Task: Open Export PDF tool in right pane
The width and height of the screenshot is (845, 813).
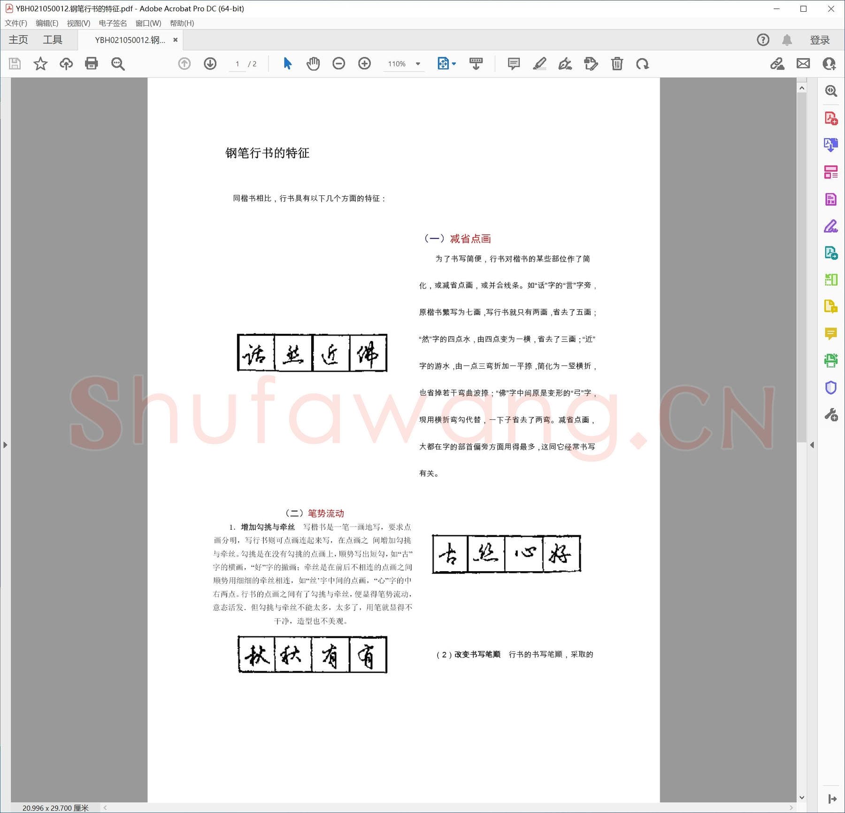Action: pyautogui.click(x=831, y=145)
